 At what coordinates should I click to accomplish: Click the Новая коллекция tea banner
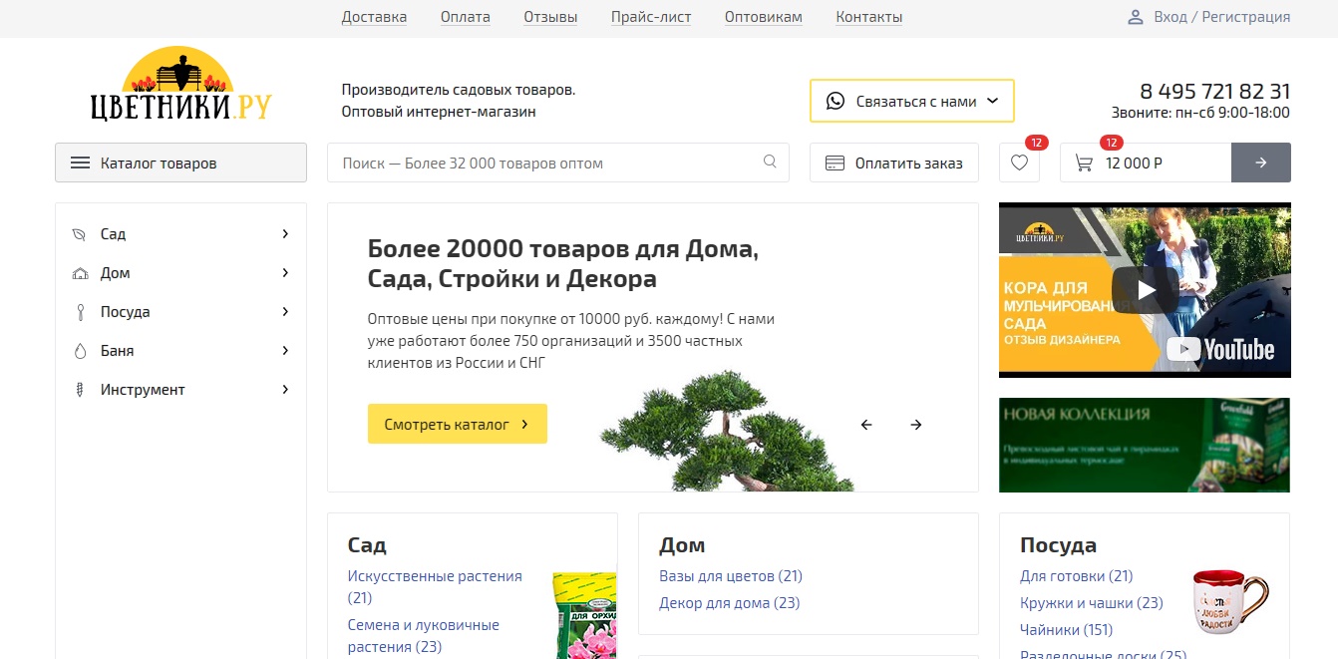point(1145,445)
